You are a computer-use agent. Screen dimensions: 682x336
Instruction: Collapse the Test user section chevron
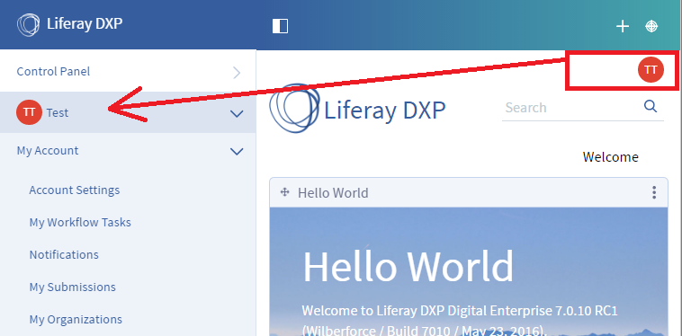pyautogui.click(x=237, y=114)
